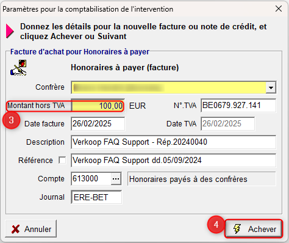This screenshot has height=243, width=289.
Task: Select the Confrère combo box field
Action: coord(173,87)
